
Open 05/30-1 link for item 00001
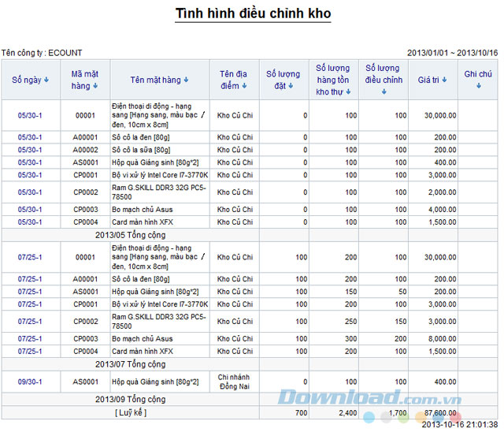point(30,116)
